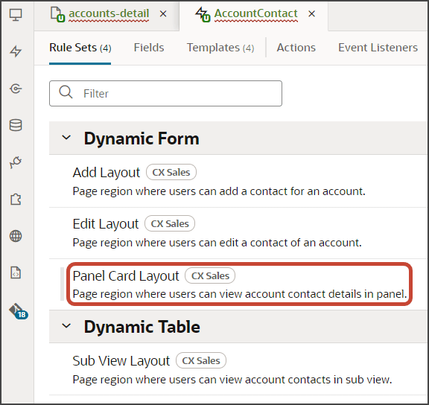Viewport: 429px width, 405px height.
Task: Open the Business Objects database icon
Action: pyautogui.click(x=16, y=125)
